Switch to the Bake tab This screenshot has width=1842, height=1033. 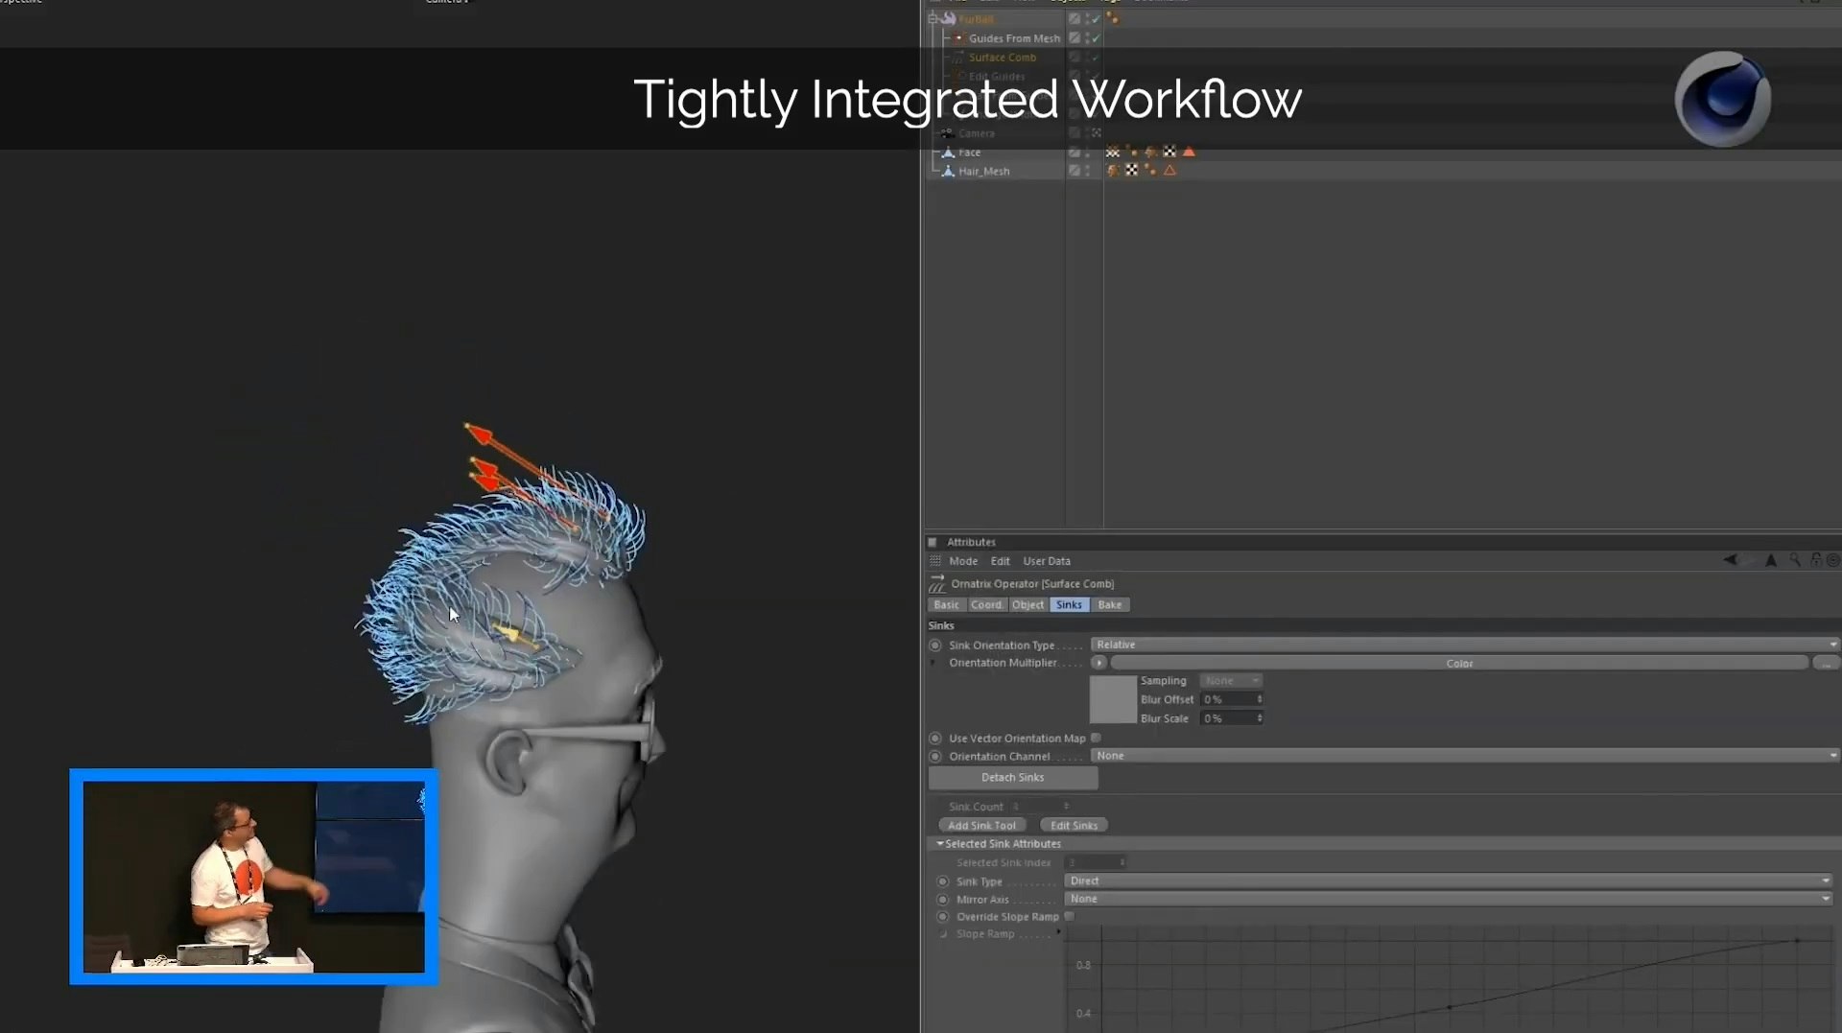click(x=1110, y=605)
